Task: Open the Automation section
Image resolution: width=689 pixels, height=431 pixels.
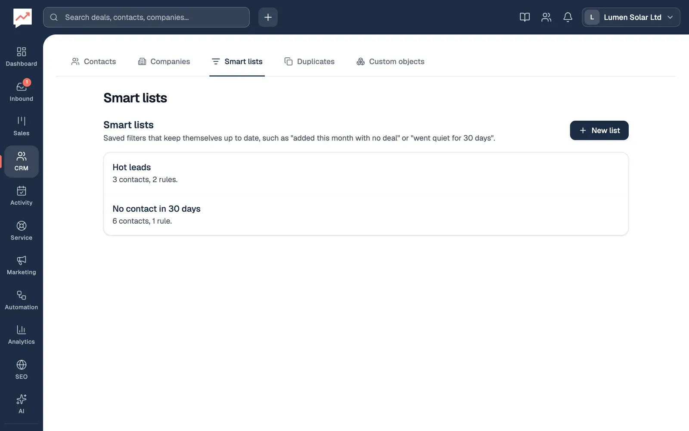Action: pos(21,300)
